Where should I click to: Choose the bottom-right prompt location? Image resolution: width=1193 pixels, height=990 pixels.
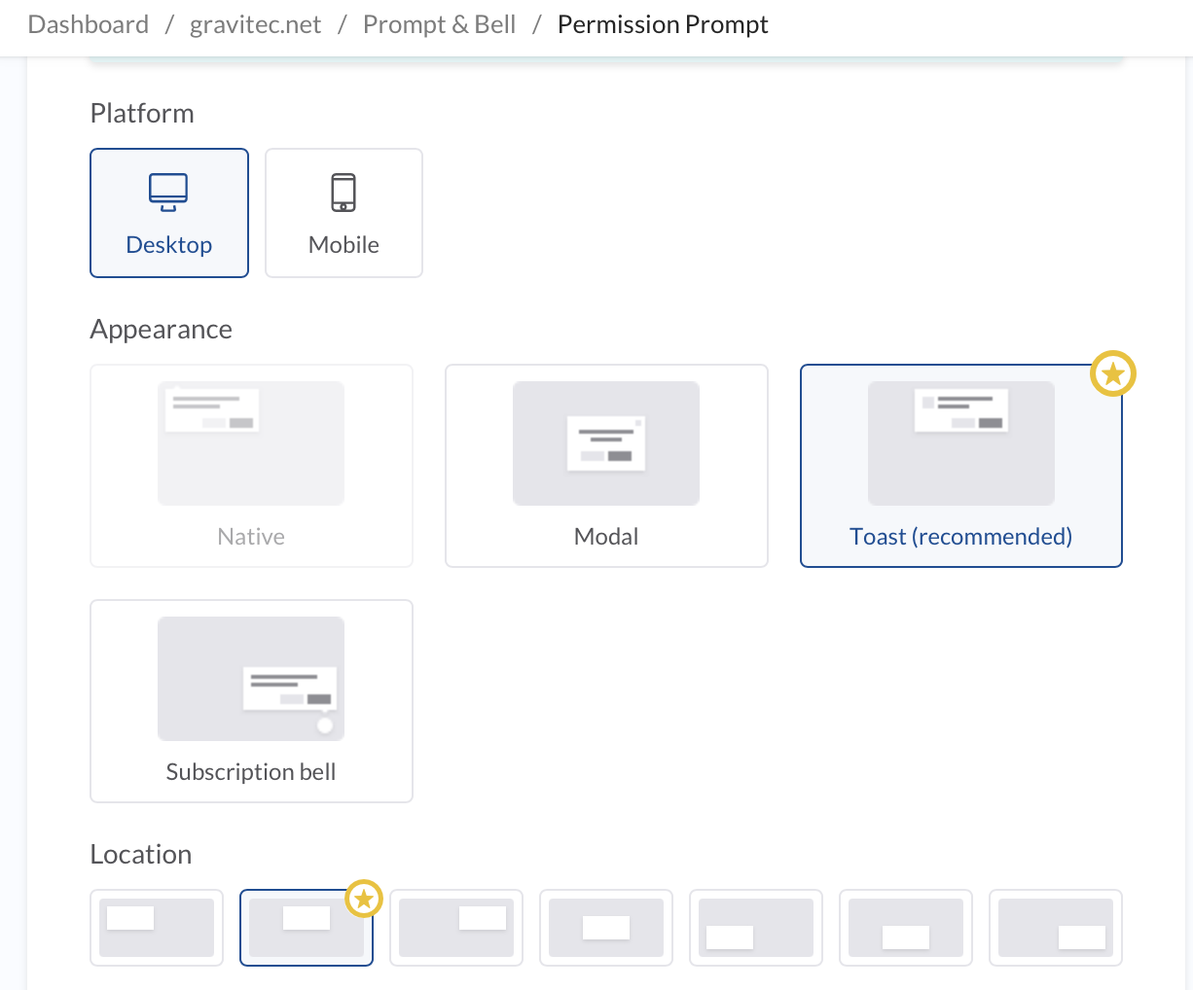tap(1056, 928)
